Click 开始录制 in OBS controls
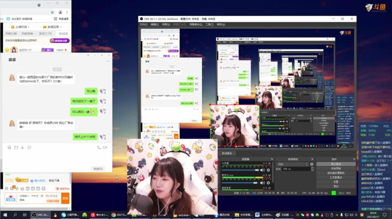 336,169
